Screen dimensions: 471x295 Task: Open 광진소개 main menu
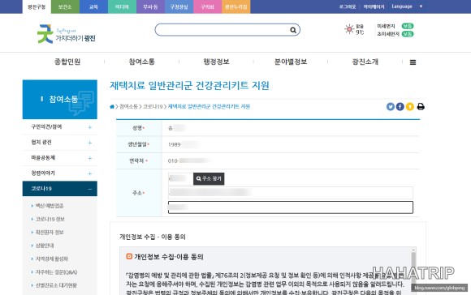365,62
